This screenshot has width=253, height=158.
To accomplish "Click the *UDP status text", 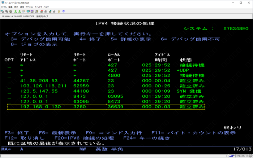I will (x=183, y=70).
